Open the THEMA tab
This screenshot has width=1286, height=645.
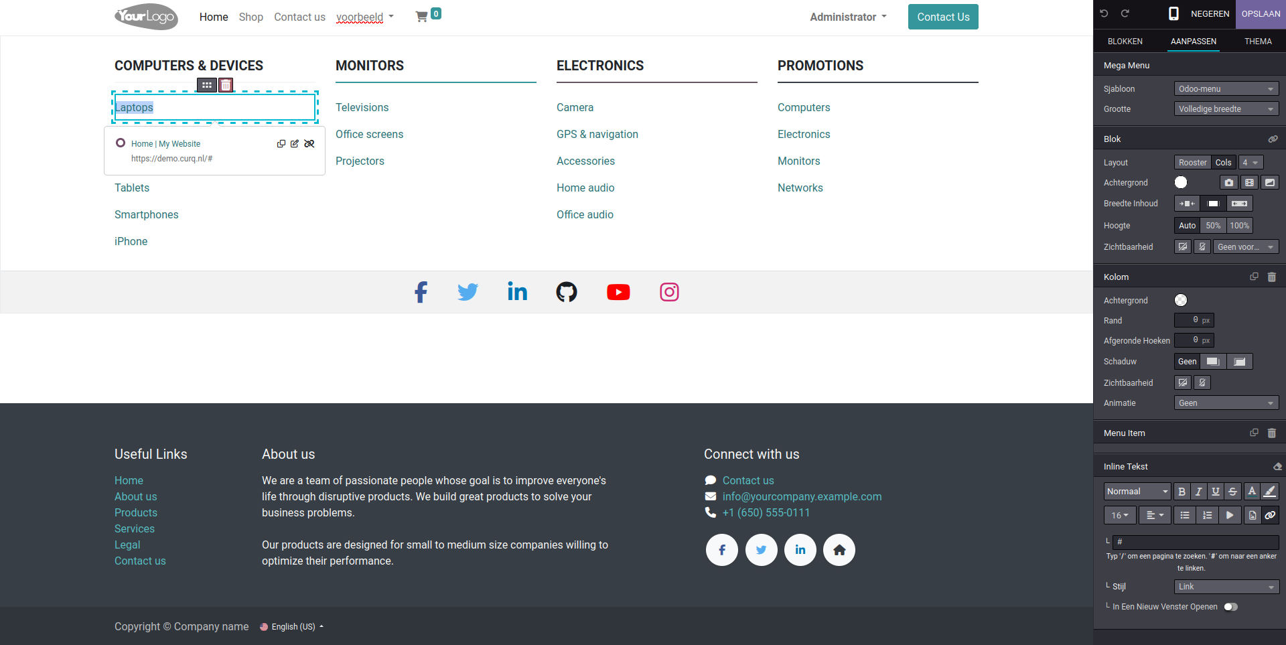(x=1257, y=41)
